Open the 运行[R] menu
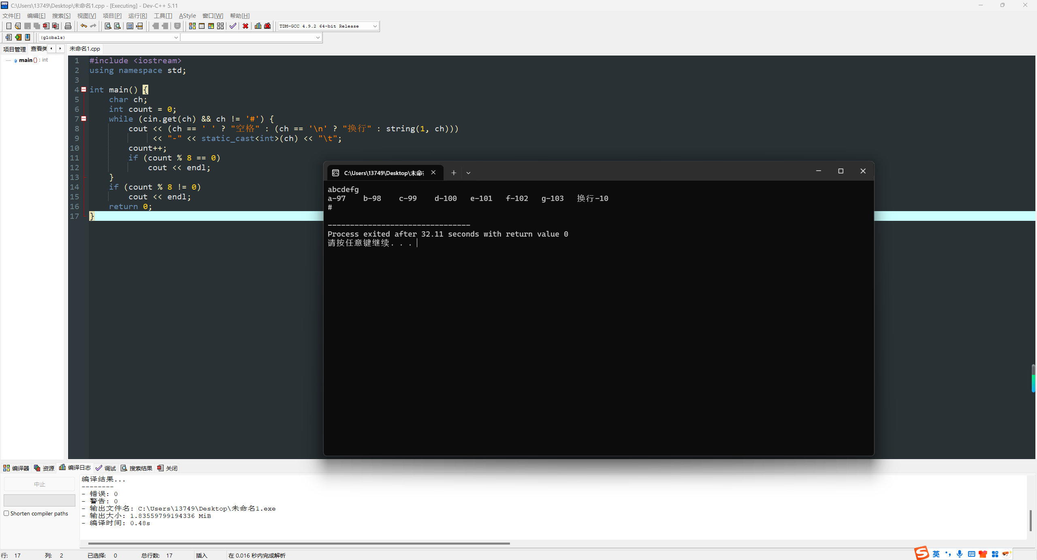The image size is (1037, 560). point(137,16)
